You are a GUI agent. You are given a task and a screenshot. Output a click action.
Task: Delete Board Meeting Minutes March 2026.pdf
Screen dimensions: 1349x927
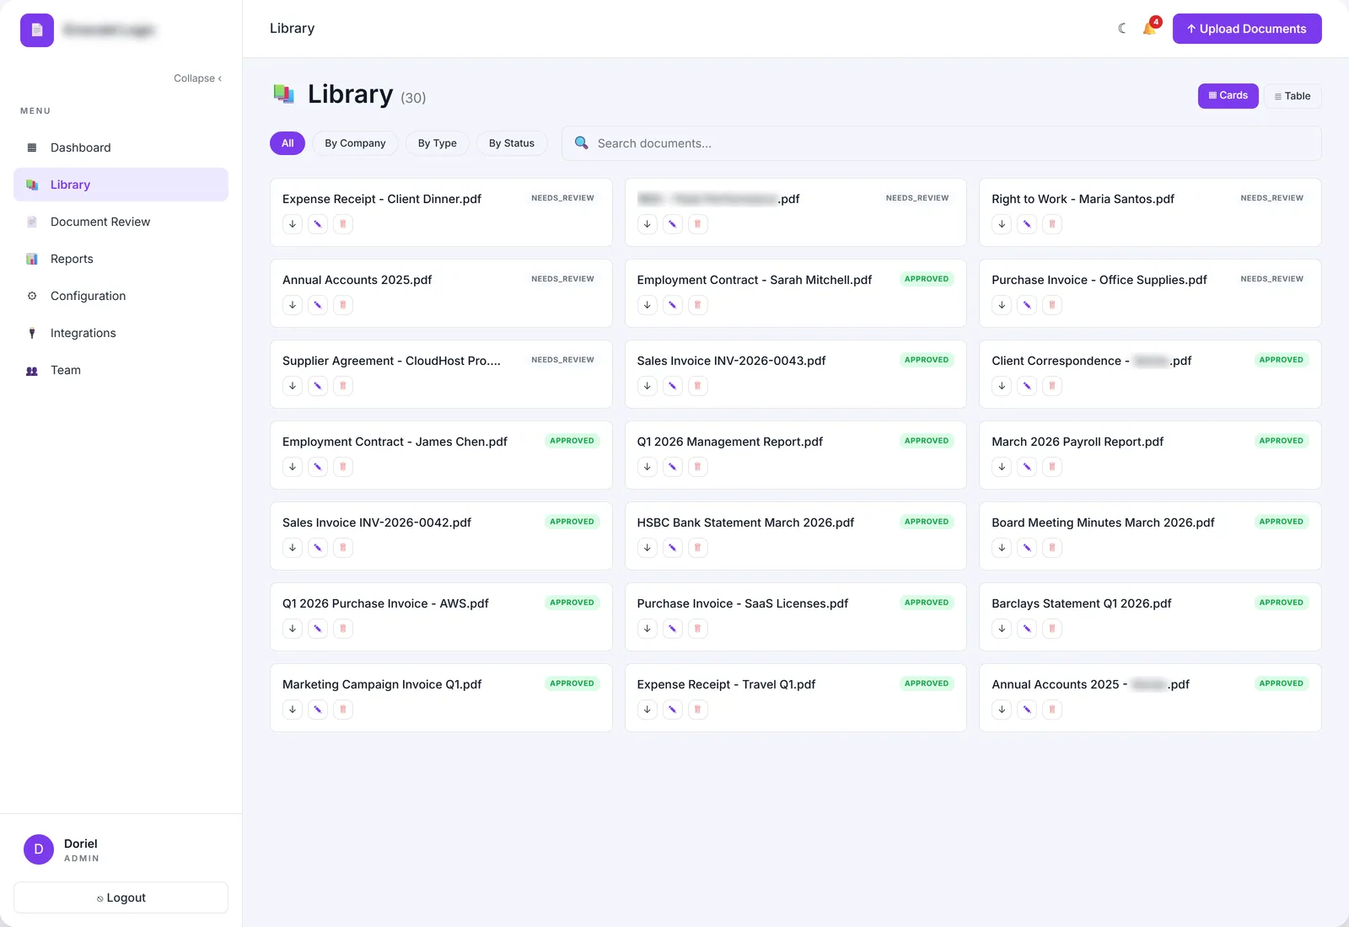(x=1052, y=548)
